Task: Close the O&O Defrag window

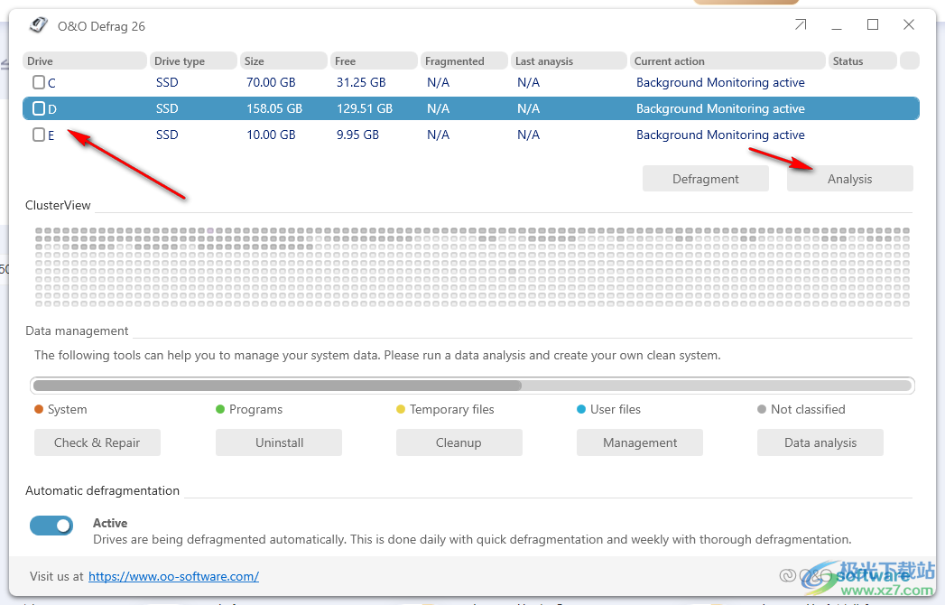Action: 909,24
